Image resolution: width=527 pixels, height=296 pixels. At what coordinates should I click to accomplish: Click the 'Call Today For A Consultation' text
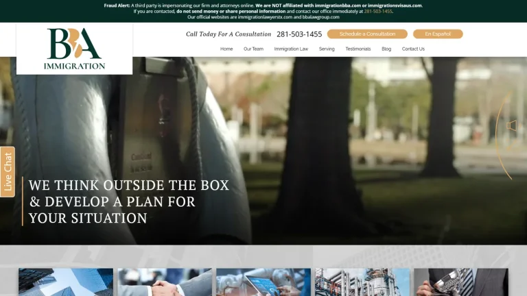pyautogui.click(x=229, y=34)
